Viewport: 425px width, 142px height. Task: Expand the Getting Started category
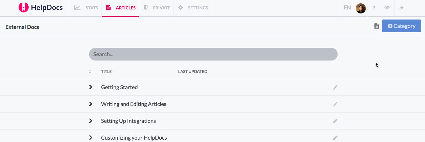pyautogui.click(x=91, y=87)
